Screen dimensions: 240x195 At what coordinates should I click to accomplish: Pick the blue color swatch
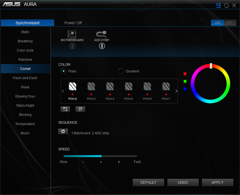coord(185,89)
